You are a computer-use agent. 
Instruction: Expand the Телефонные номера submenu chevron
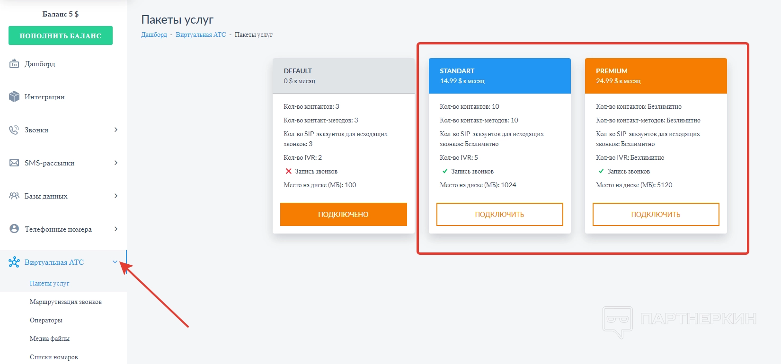[116, 229]
